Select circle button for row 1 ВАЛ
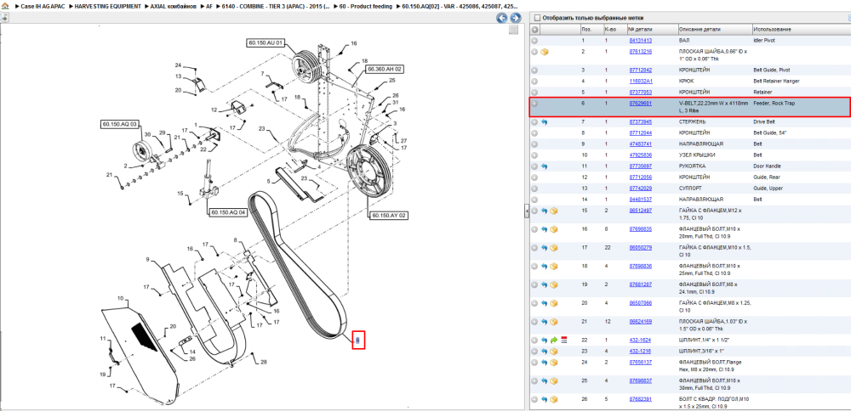This screenshot has height=411, width=851. [x=534, y=41]
